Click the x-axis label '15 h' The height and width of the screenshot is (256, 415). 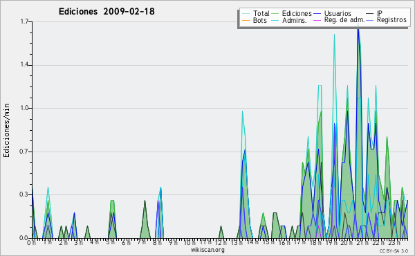coord(268,242)
